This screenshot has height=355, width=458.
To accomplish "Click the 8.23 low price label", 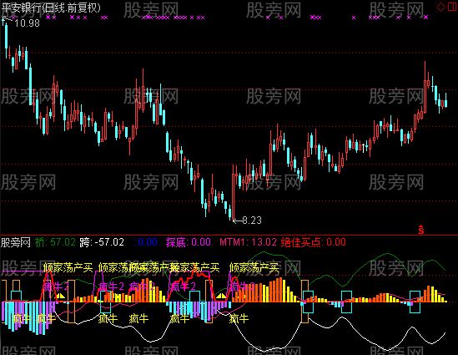I will [x=252, y=221].
